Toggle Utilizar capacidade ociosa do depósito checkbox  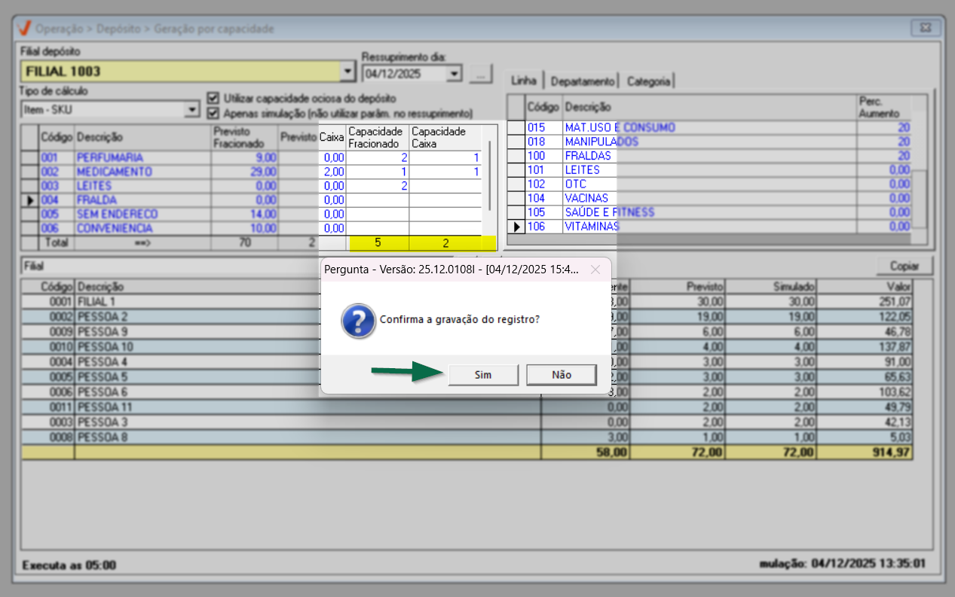pos(213,98)
